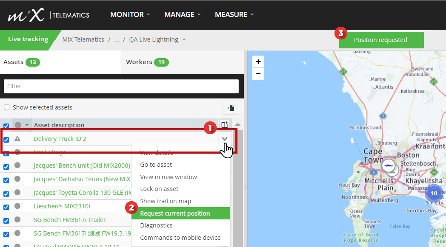446x247 pixels.
Task: Zoom in on the map
Action: pos(258,62)
